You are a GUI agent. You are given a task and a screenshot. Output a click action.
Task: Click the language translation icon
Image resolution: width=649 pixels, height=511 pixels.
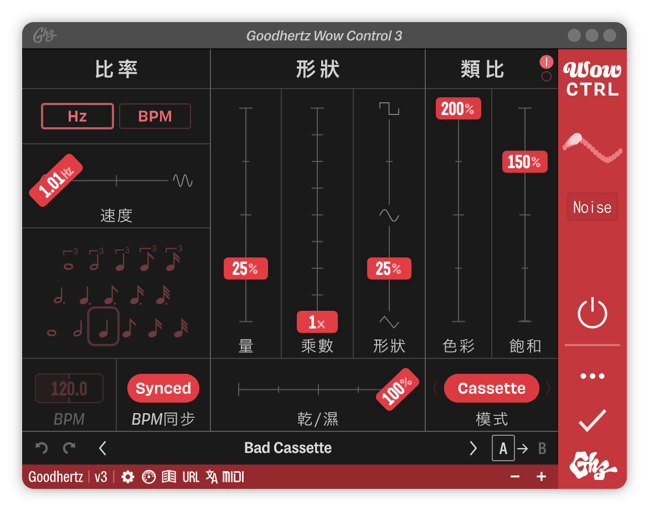pyautogui.click(x=212, y=477)
